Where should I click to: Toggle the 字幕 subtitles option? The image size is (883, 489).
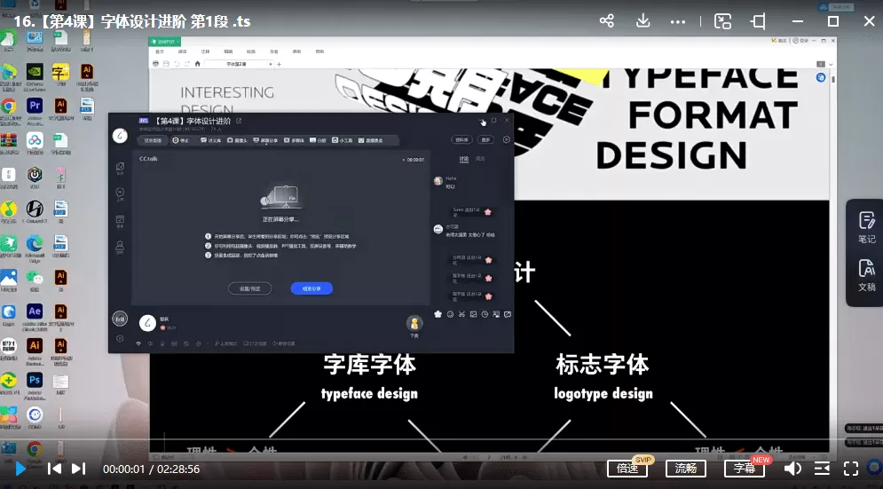tap(744, 469)
